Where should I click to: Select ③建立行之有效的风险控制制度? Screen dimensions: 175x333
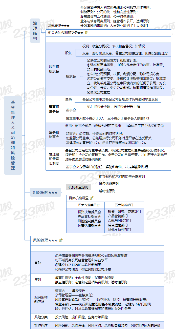[x=78, y=265]
